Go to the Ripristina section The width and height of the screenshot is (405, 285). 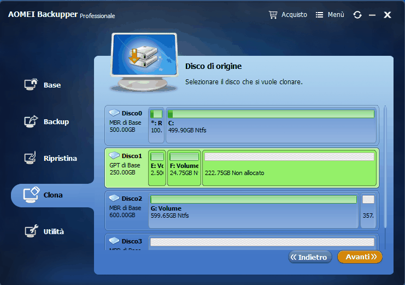point(51,158)
